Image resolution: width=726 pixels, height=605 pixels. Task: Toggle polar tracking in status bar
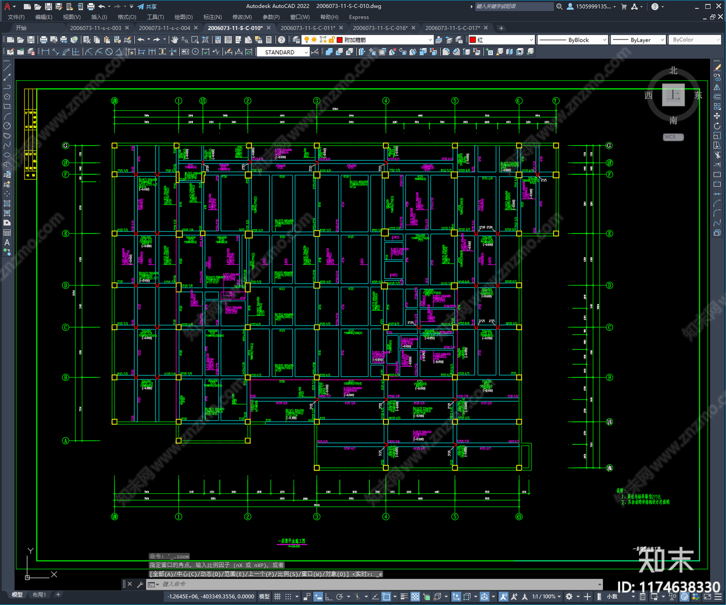tap(339, 596)
